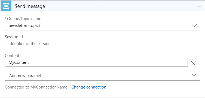This screenshot has width=205, height=98.
Task: Expand the Queue/Topic name dropdown arrow
Action: point(194,26)
